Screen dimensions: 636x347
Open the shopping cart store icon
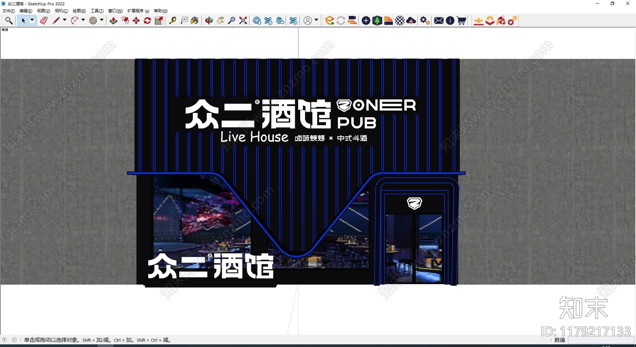coord(461,21)
